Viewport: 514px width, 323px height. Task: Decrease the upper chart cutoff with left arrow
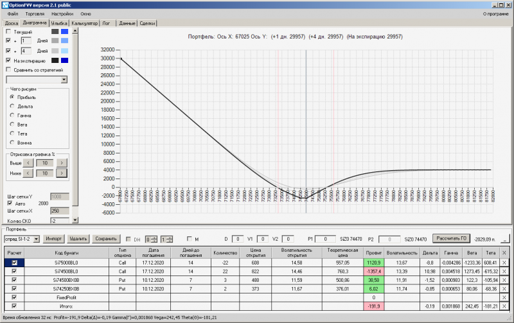pos(28,163)
